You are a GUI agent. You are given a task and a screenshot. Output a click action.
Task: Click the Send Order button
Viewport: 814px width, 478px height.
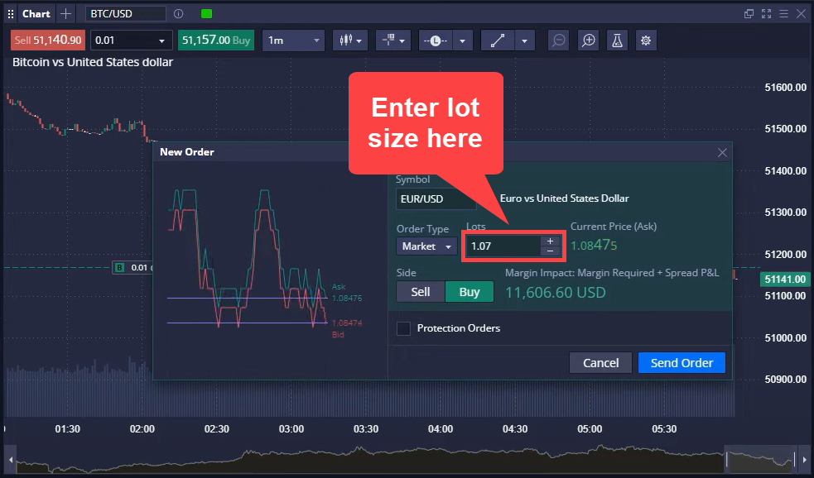tap(682, 363)
